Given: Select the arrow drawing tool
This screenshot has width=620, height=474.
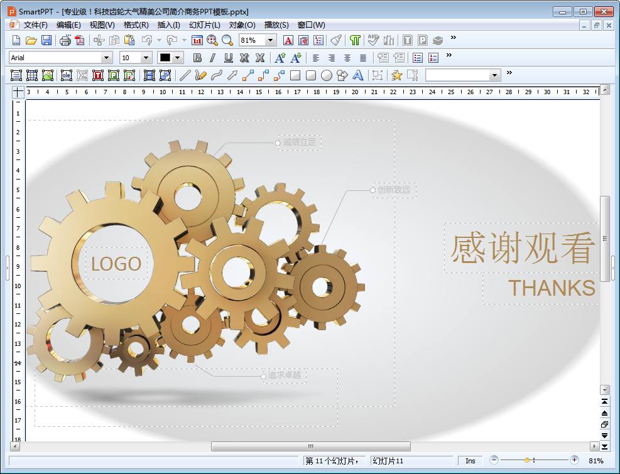Looking at the screenshot, I should pos(232,75).
